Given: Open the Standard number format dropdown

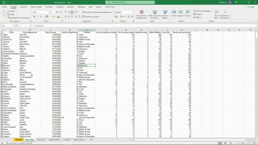Looking at the screenshot, I should [x=132, y=12].
